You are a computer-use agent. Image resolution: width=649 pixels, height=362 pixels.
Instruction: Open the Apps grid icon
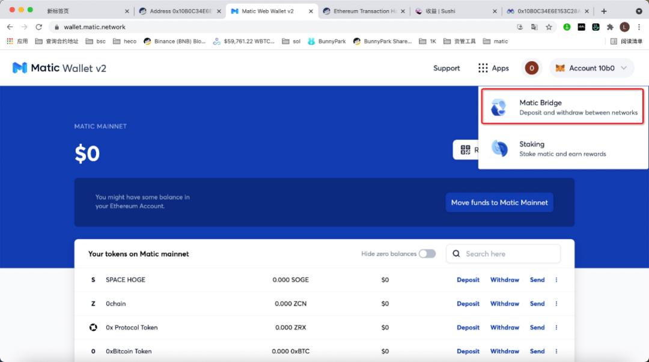coord(483,68)
